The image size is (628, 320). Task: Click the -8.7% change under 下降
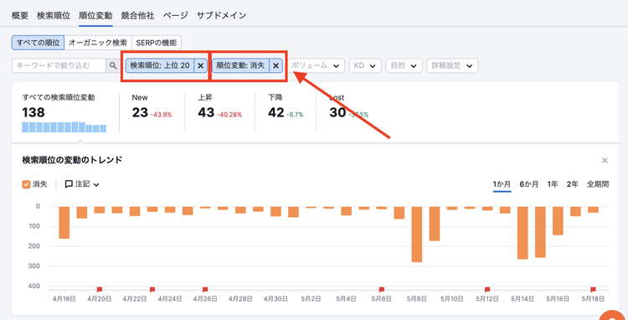click(x=296, y=115)
